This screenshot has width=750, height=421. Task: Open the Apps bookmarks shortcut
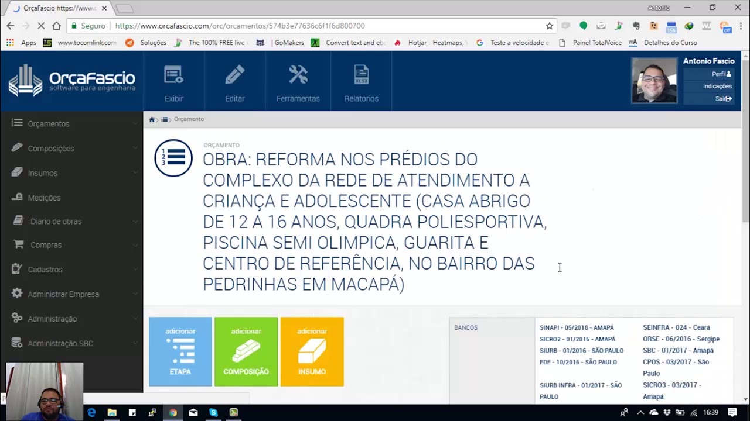tap(22, 43)
